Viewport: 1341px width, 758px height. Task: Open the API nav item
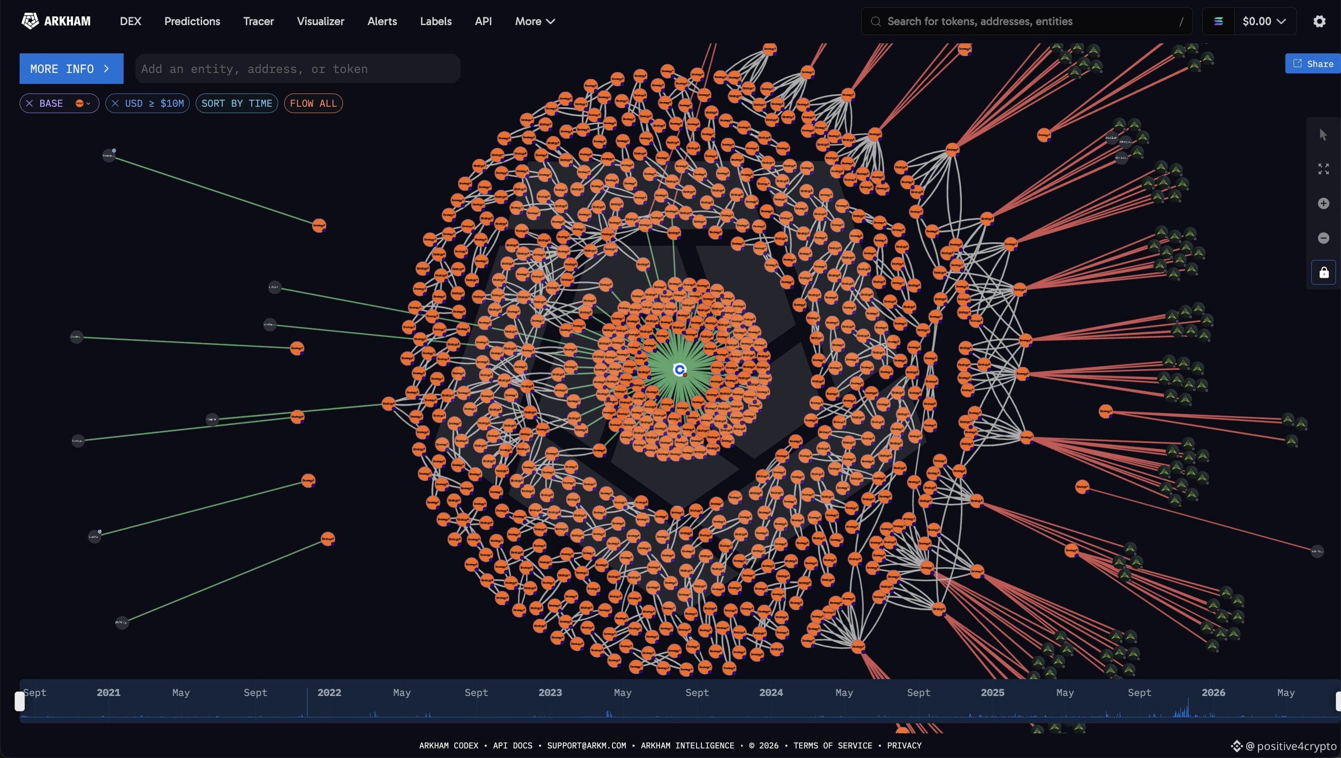click(483, 21)
